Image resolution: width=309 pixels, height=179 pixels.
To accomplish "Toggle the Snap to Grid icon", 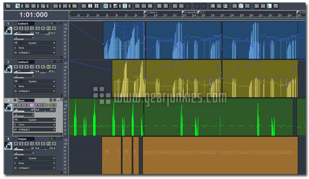I will (106, 6).
